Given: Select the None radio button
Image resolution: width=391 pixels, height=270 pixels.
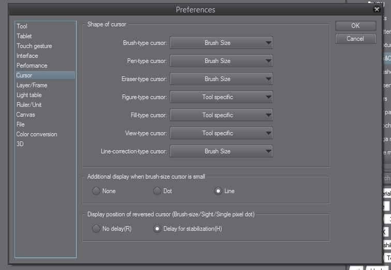Looking at the screenshot, I should (96, 191).
